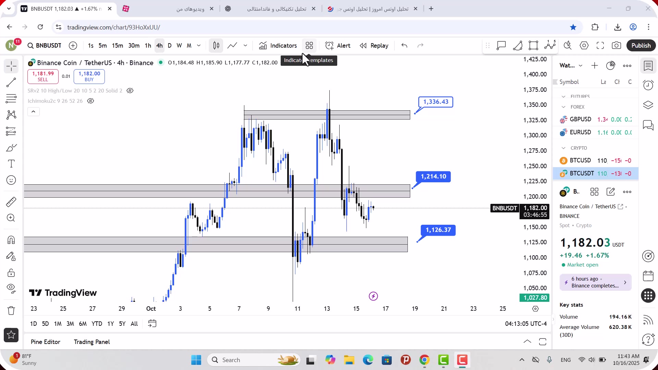Activate the zoom in tool
The height and width of the screenshot is (370, 658).
pyautogui.click(x=11, y=218)
